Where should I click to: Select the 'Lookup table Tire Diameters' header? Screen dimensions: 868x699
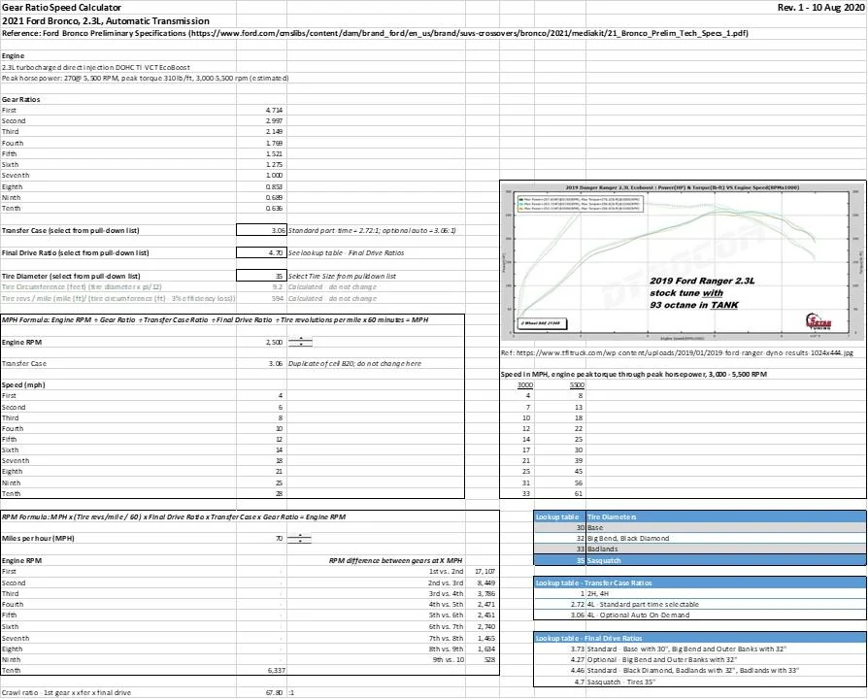click(700, 516)
